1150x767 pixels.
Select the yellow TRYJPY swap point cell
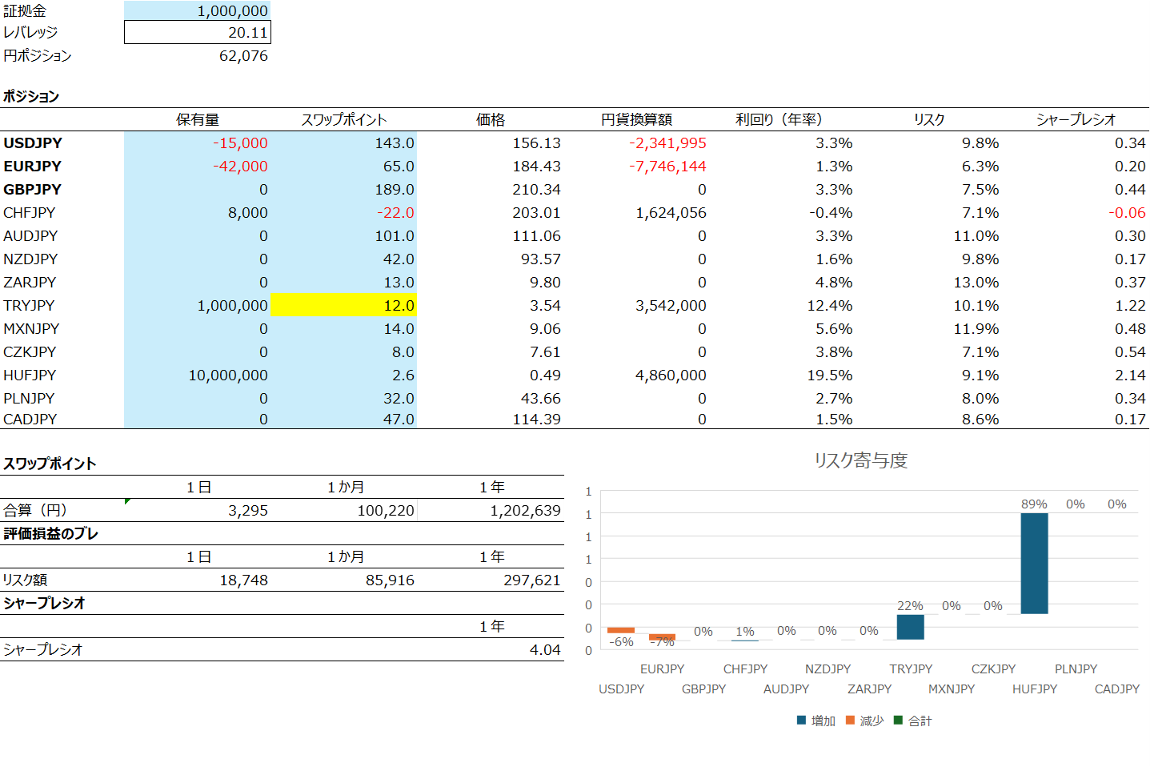[344, 305]
